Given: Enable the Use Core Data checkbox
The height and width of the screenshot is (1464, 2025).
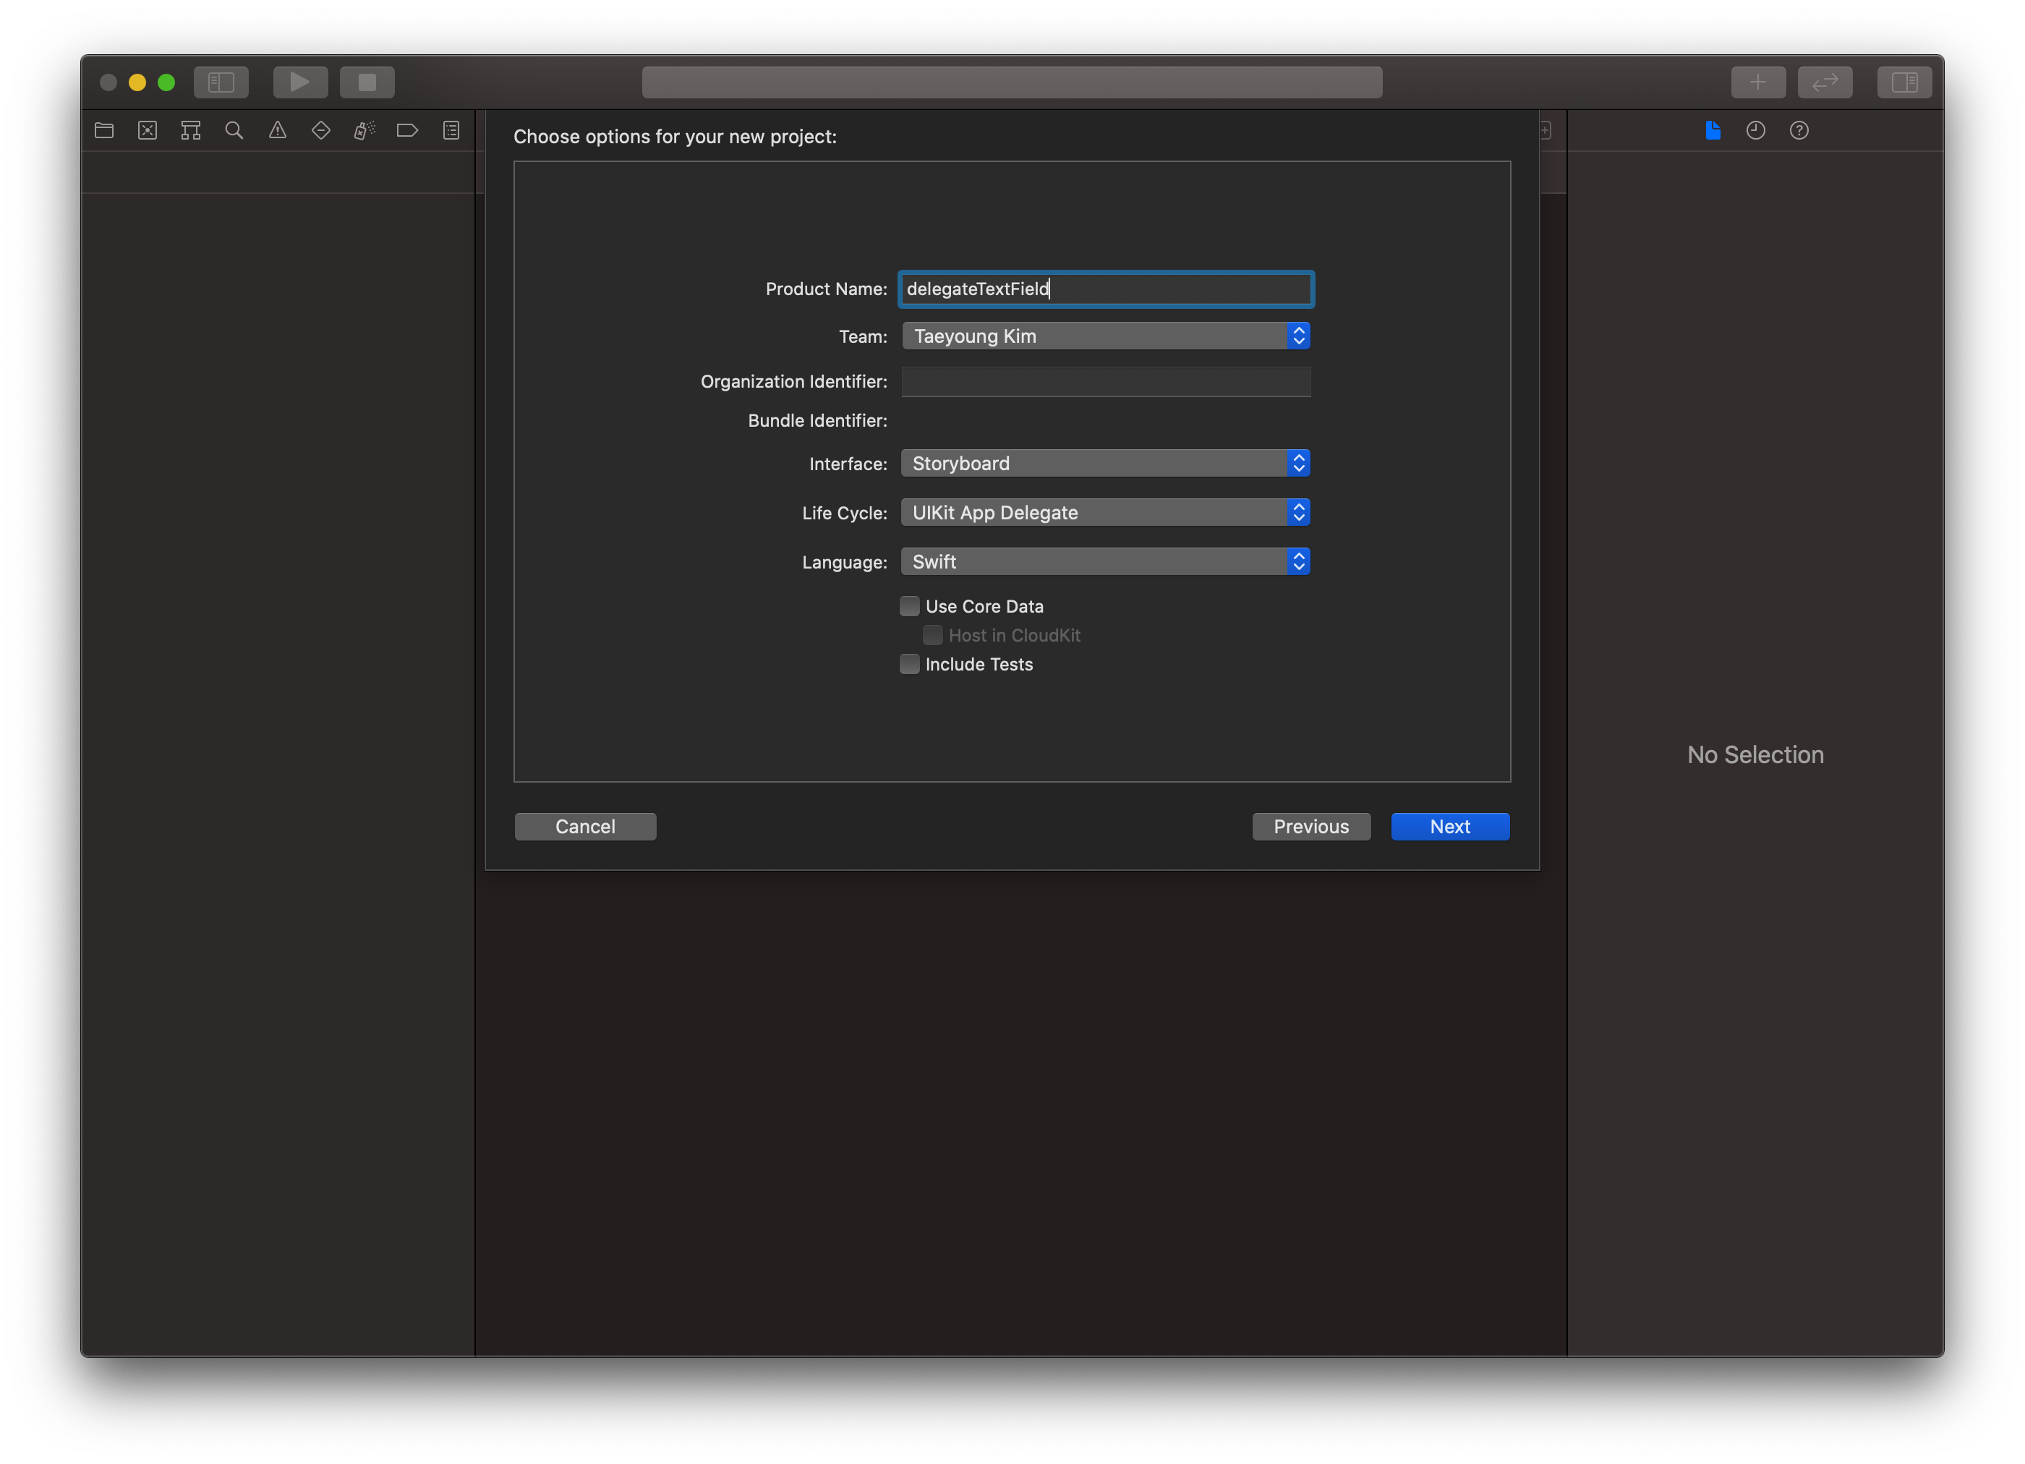Looking at the screenshot, I should click(x=909, y=606).
